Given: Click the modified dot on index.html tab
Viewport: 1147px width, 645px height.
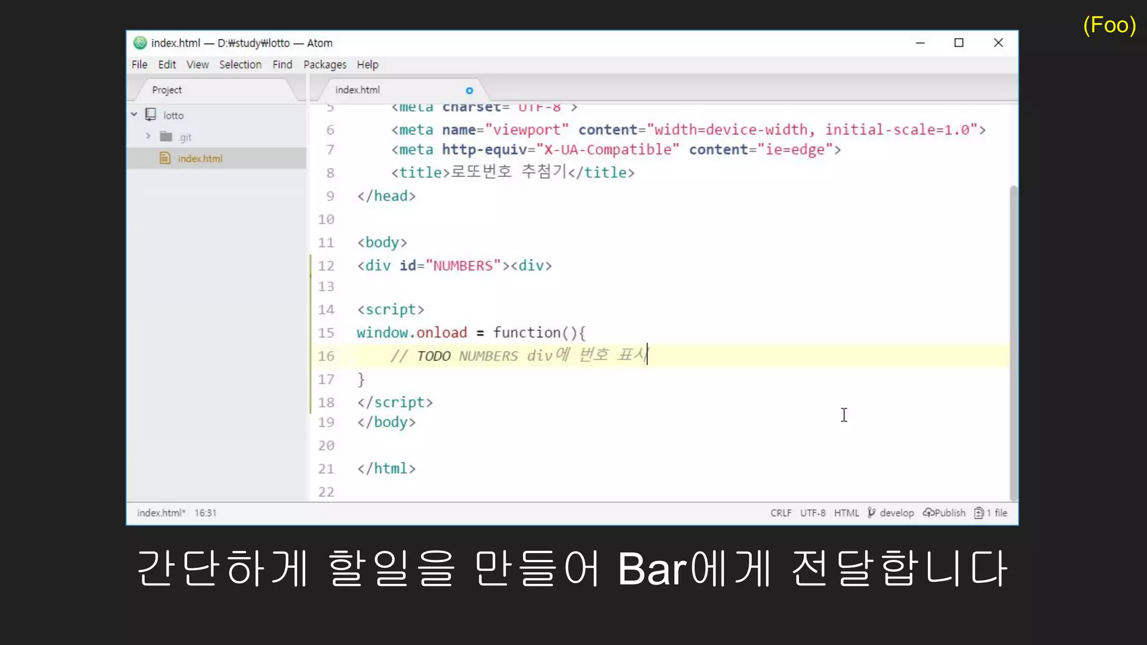Looking at the screenshot, I should [469, 91].
